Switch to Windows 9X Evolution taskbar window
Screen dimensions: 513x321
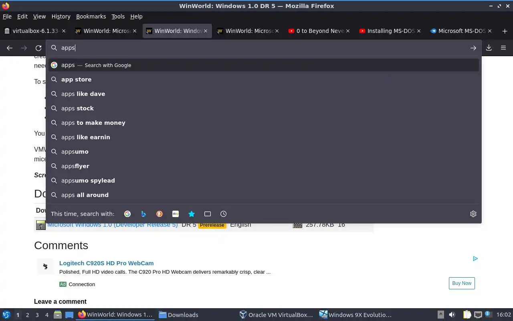(x=356, y=315)
